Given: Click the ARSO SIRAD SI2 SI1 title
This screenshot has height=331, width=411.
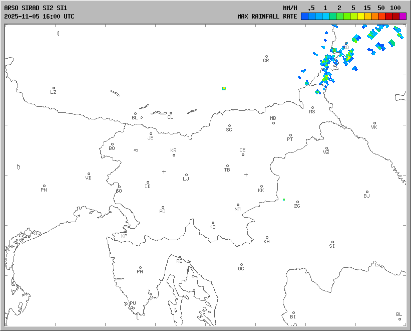Looking at the screenshot, I should 35,8.
